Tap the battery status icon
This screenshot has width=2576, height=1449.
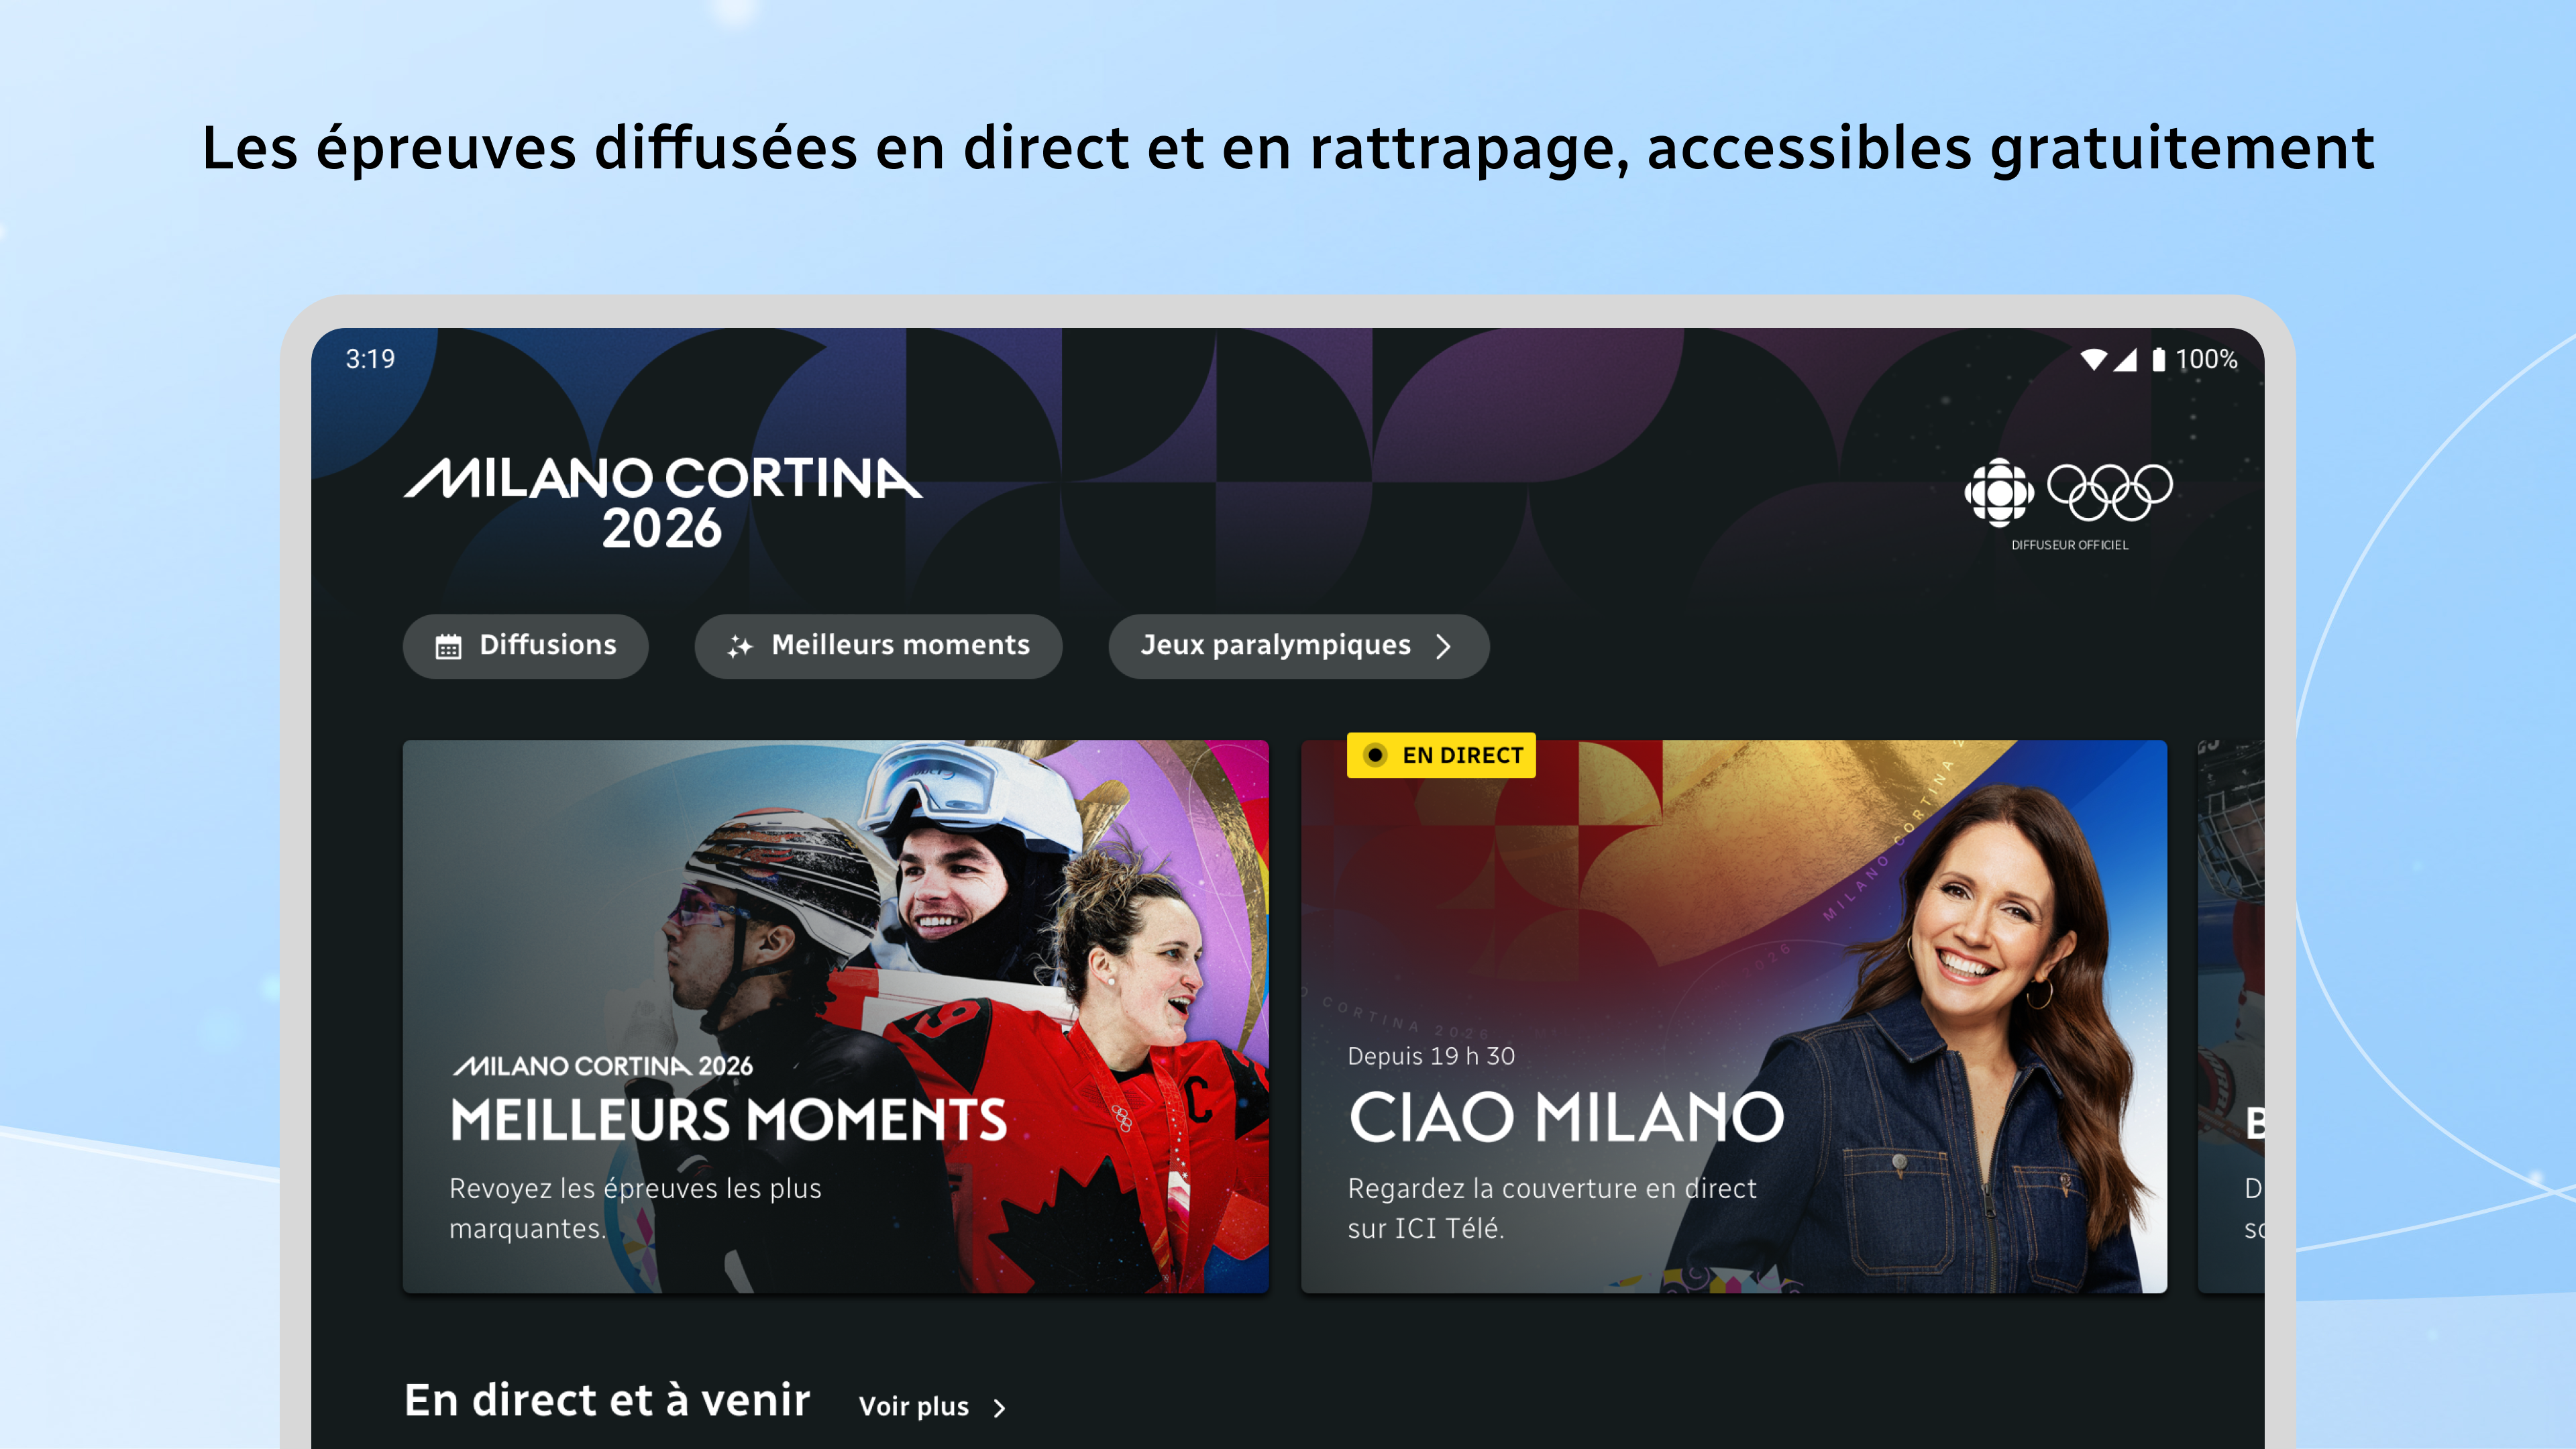coord(2158,359)
